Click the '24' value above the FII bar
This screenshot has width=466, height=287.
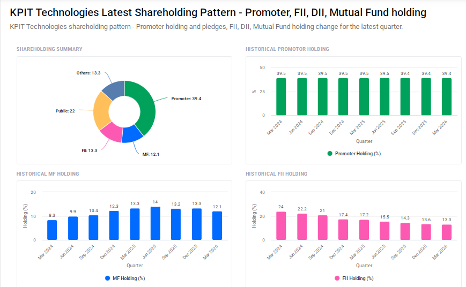click(x=281, y=207)
